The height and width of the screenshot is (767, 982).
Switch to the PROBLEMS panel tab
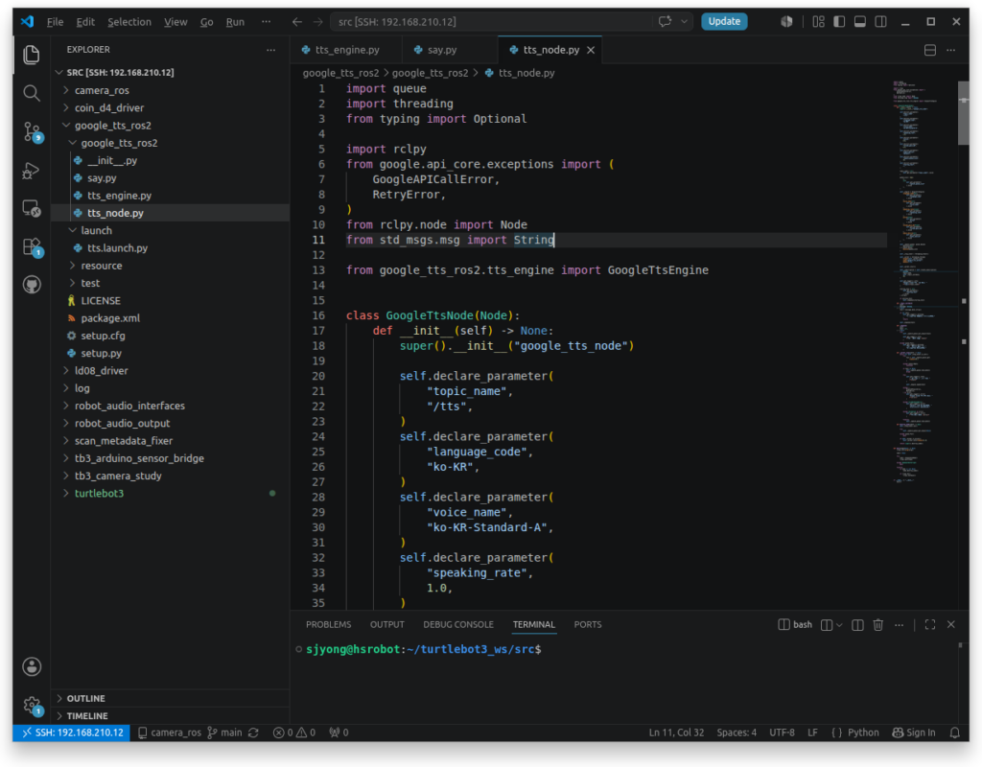(329, 625)
